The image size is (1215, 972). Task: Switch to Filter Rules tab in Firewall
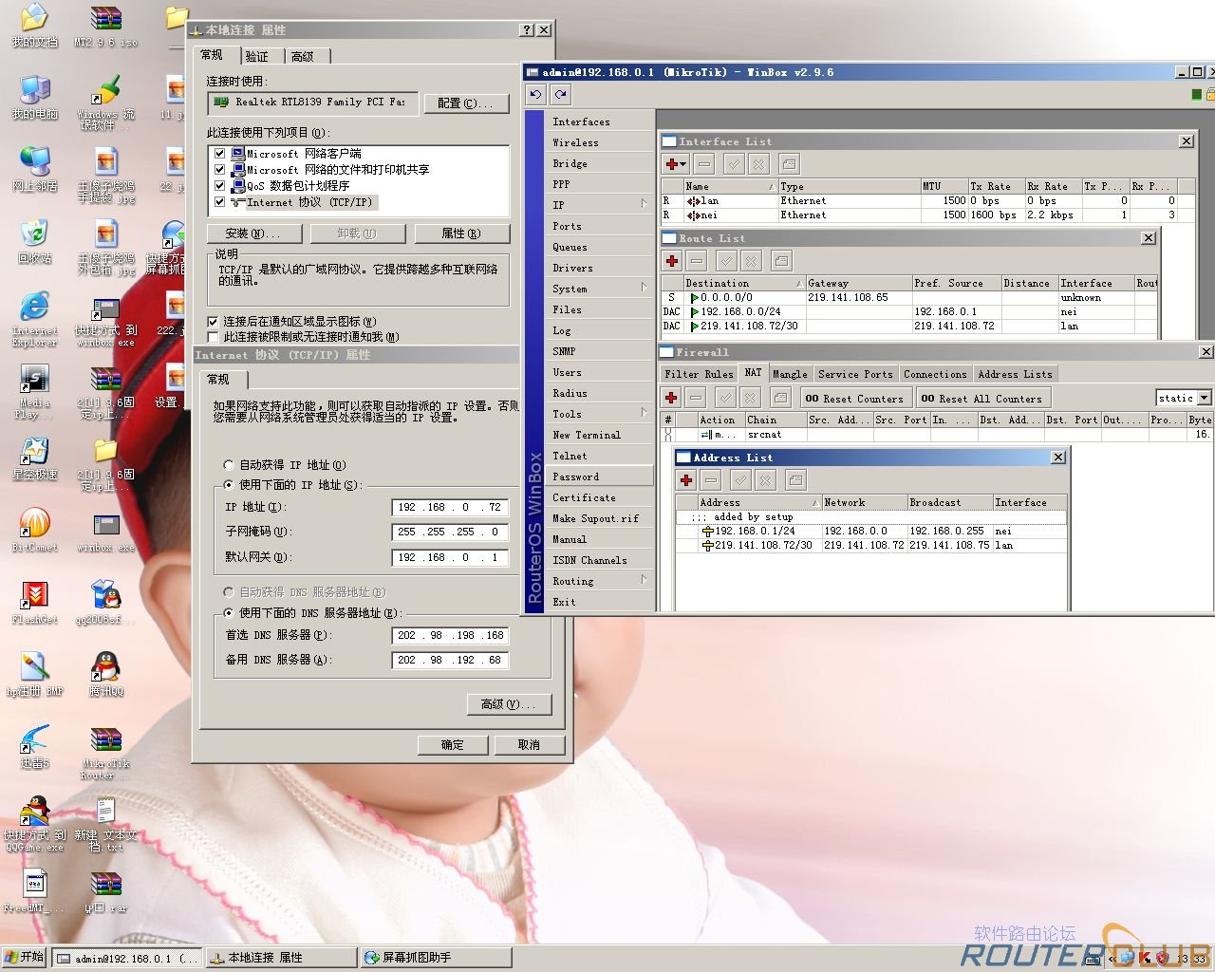click(699, 374)
